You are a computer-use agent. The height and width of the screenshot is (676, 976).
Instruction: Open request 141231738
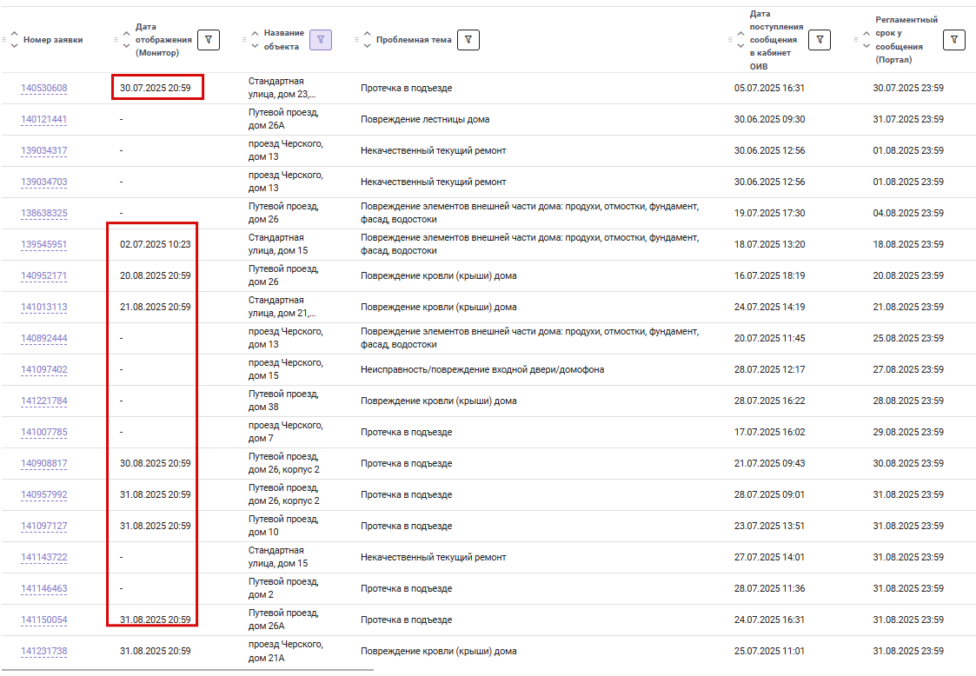click(x=44, y=651)
